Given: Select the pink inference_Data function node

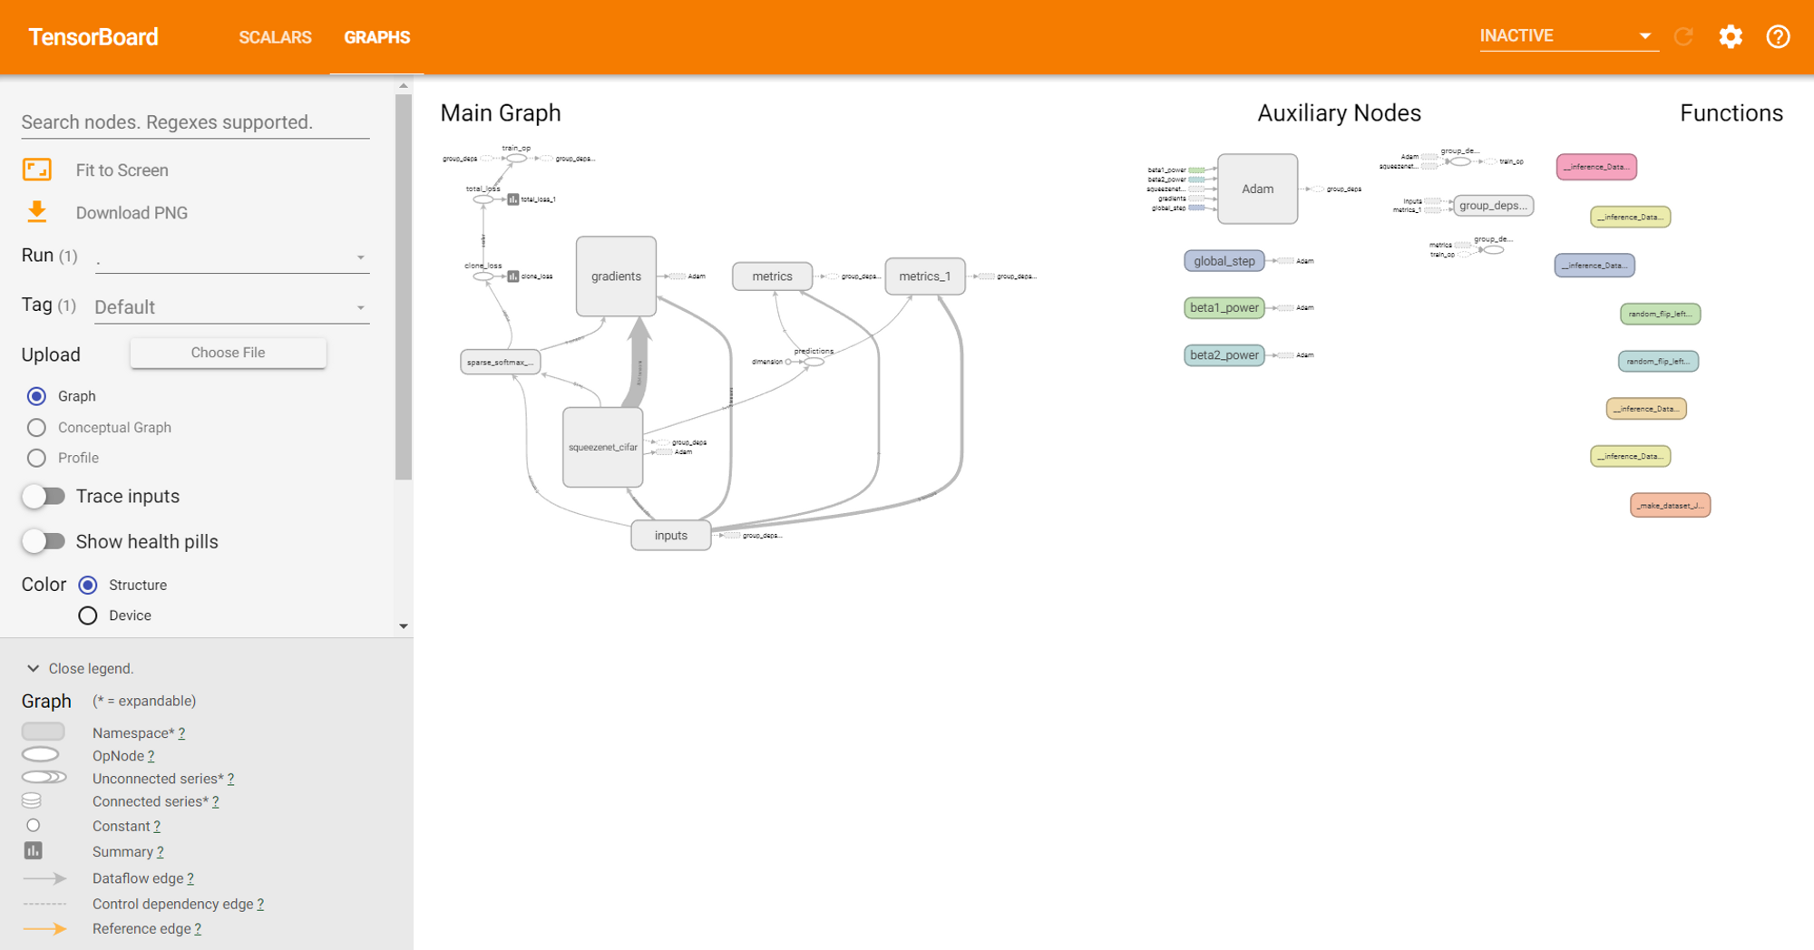Looking at the screenshot, I should click(x=1596, y=167).
